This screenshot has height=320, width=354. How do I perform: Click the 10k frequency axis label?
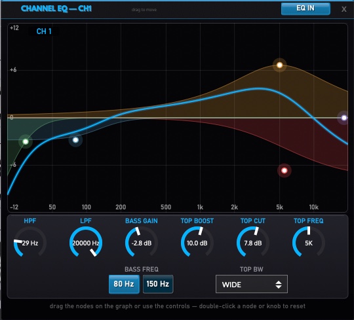click(x=313, y=207)
